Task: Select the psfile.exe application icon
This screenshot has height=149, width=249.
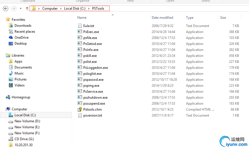Action: (x=80, y=38)
